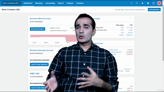Click the Aug 18 chart date label
This screenshot has width=164, height=92.
point(46,43)
